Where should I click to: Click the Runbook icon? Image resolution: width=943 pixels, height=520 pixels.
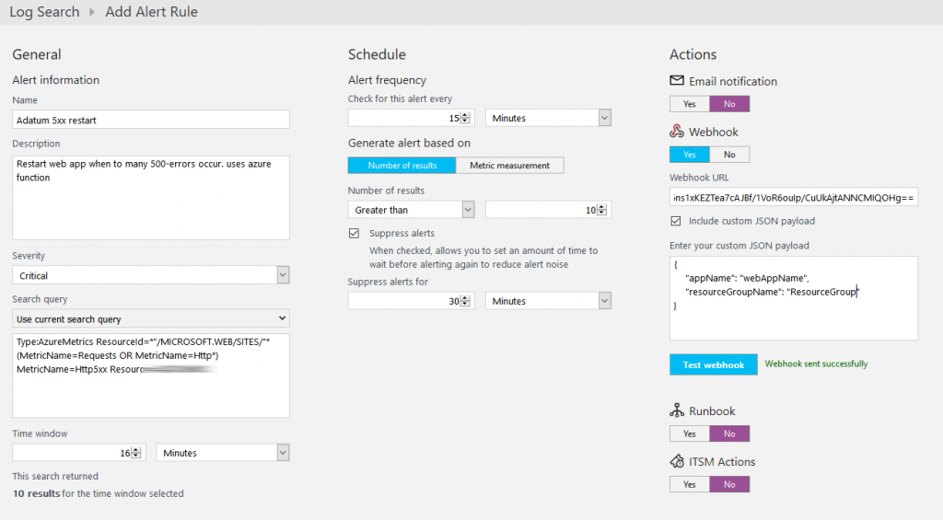(x=677, y=410)
